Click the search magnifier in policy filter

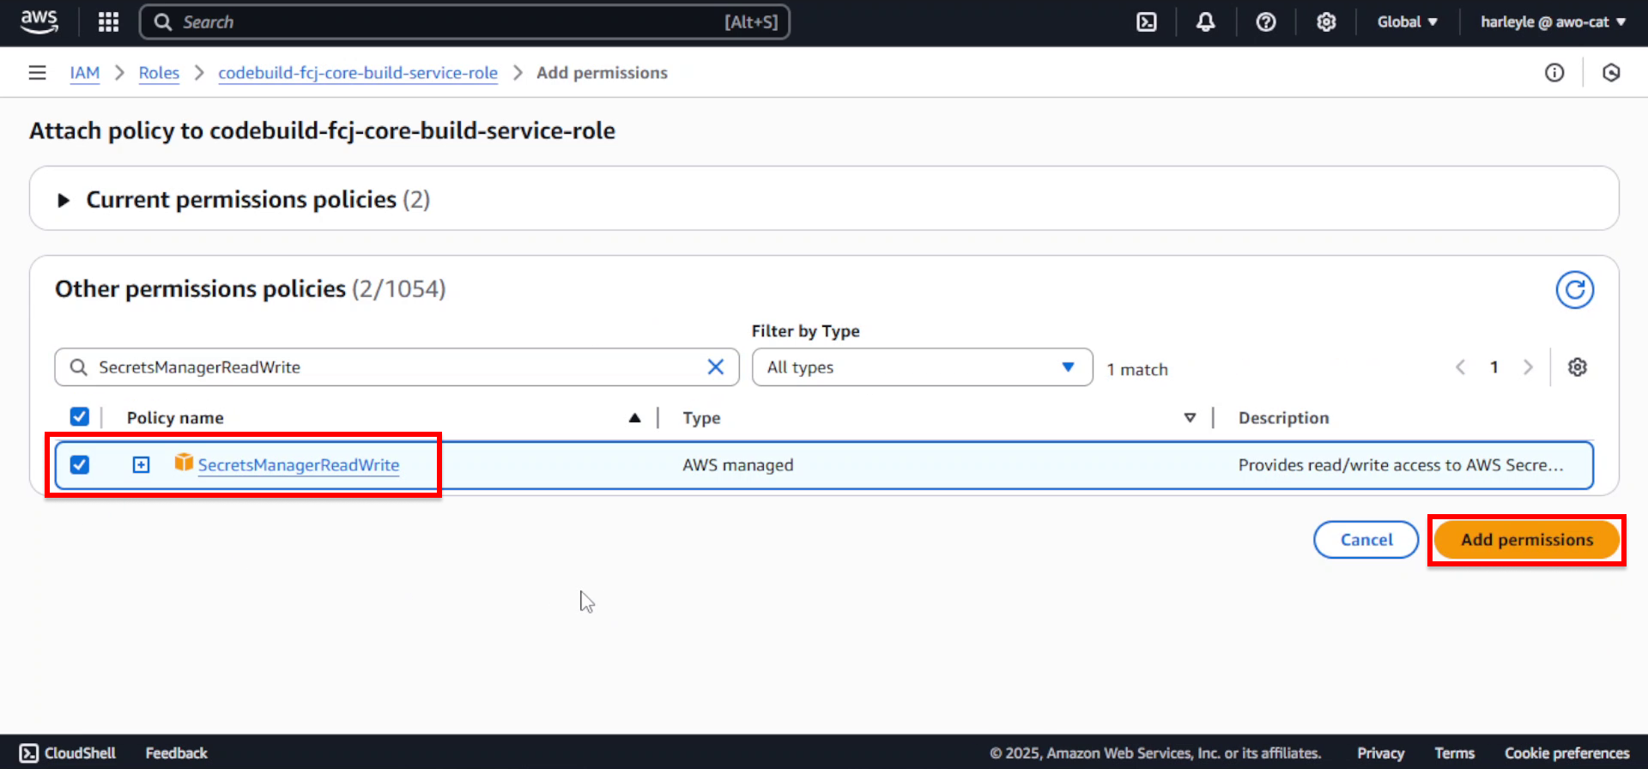coord(78,367)
